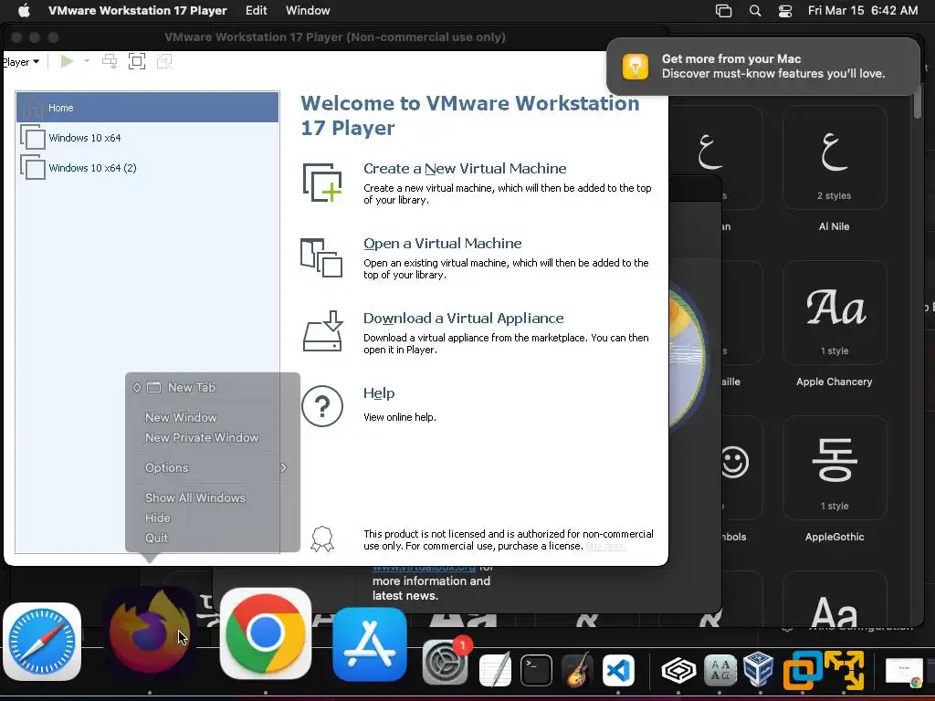Open the dropdown arrow beside the play button
Viewport: 935px width, 701px height.
tap(87, 61)
